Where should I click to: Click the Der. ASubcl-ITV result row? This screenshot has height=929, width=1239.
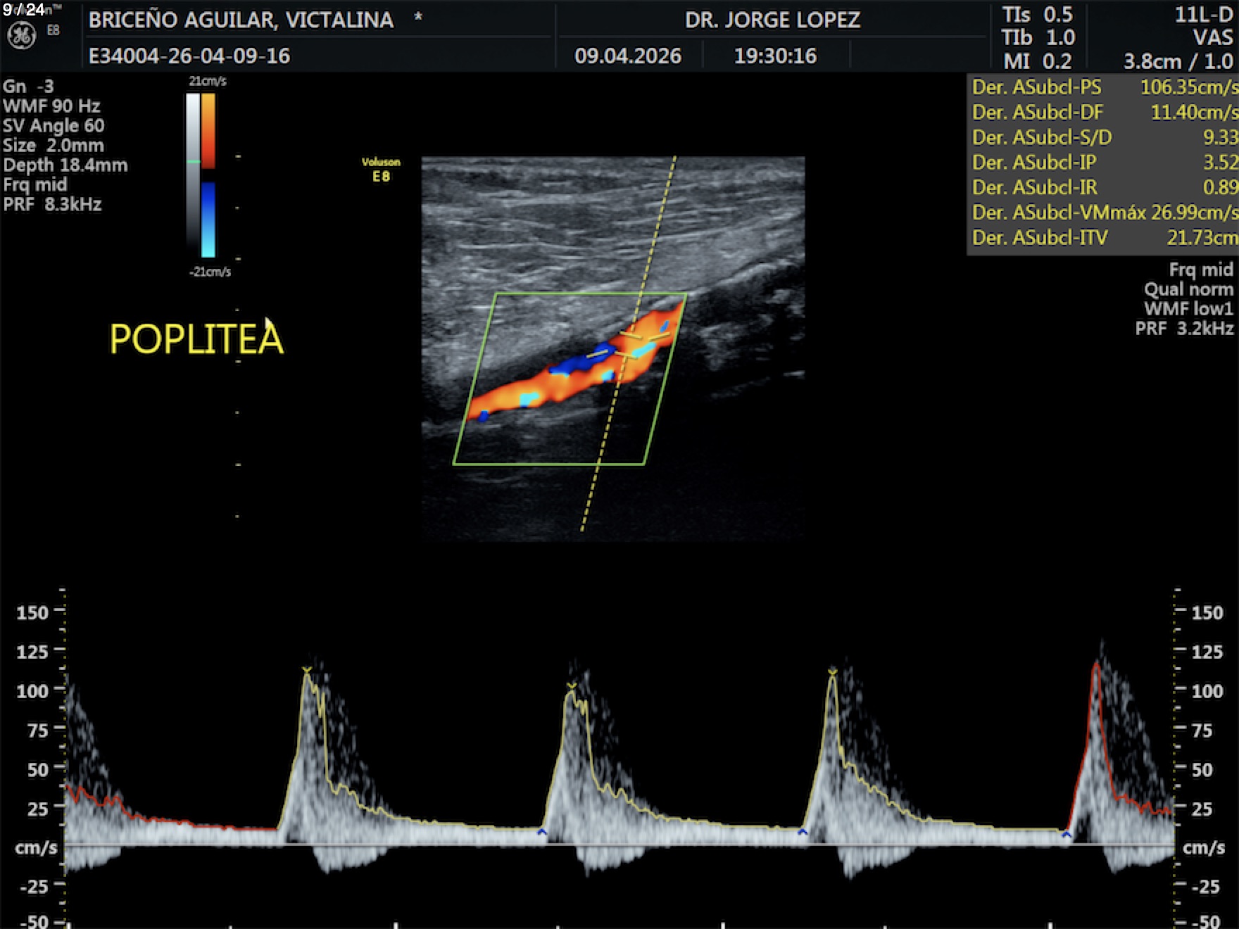click(x=1103, y=238)
